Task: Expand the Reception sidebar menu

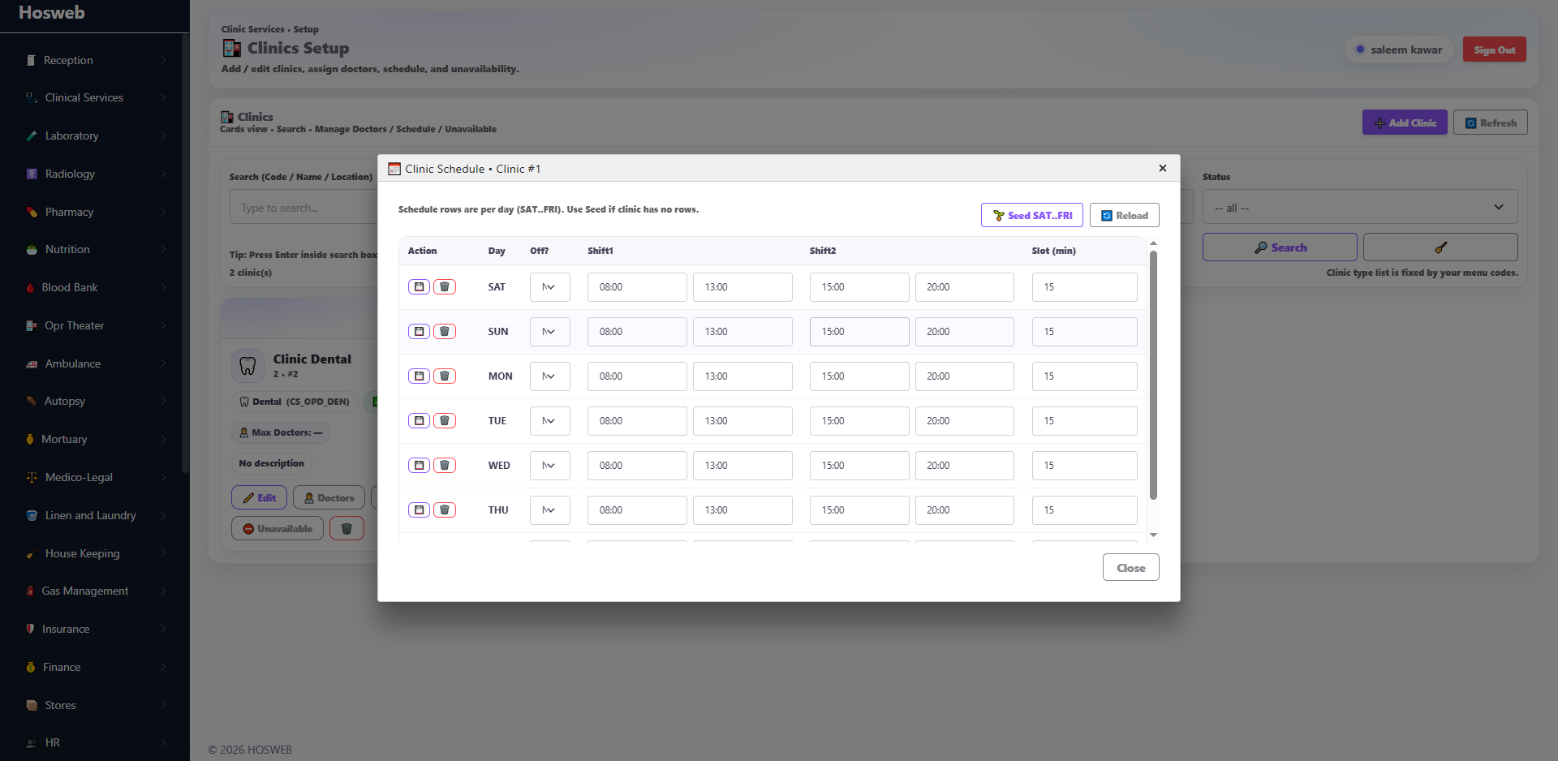Action: point(95,60)
